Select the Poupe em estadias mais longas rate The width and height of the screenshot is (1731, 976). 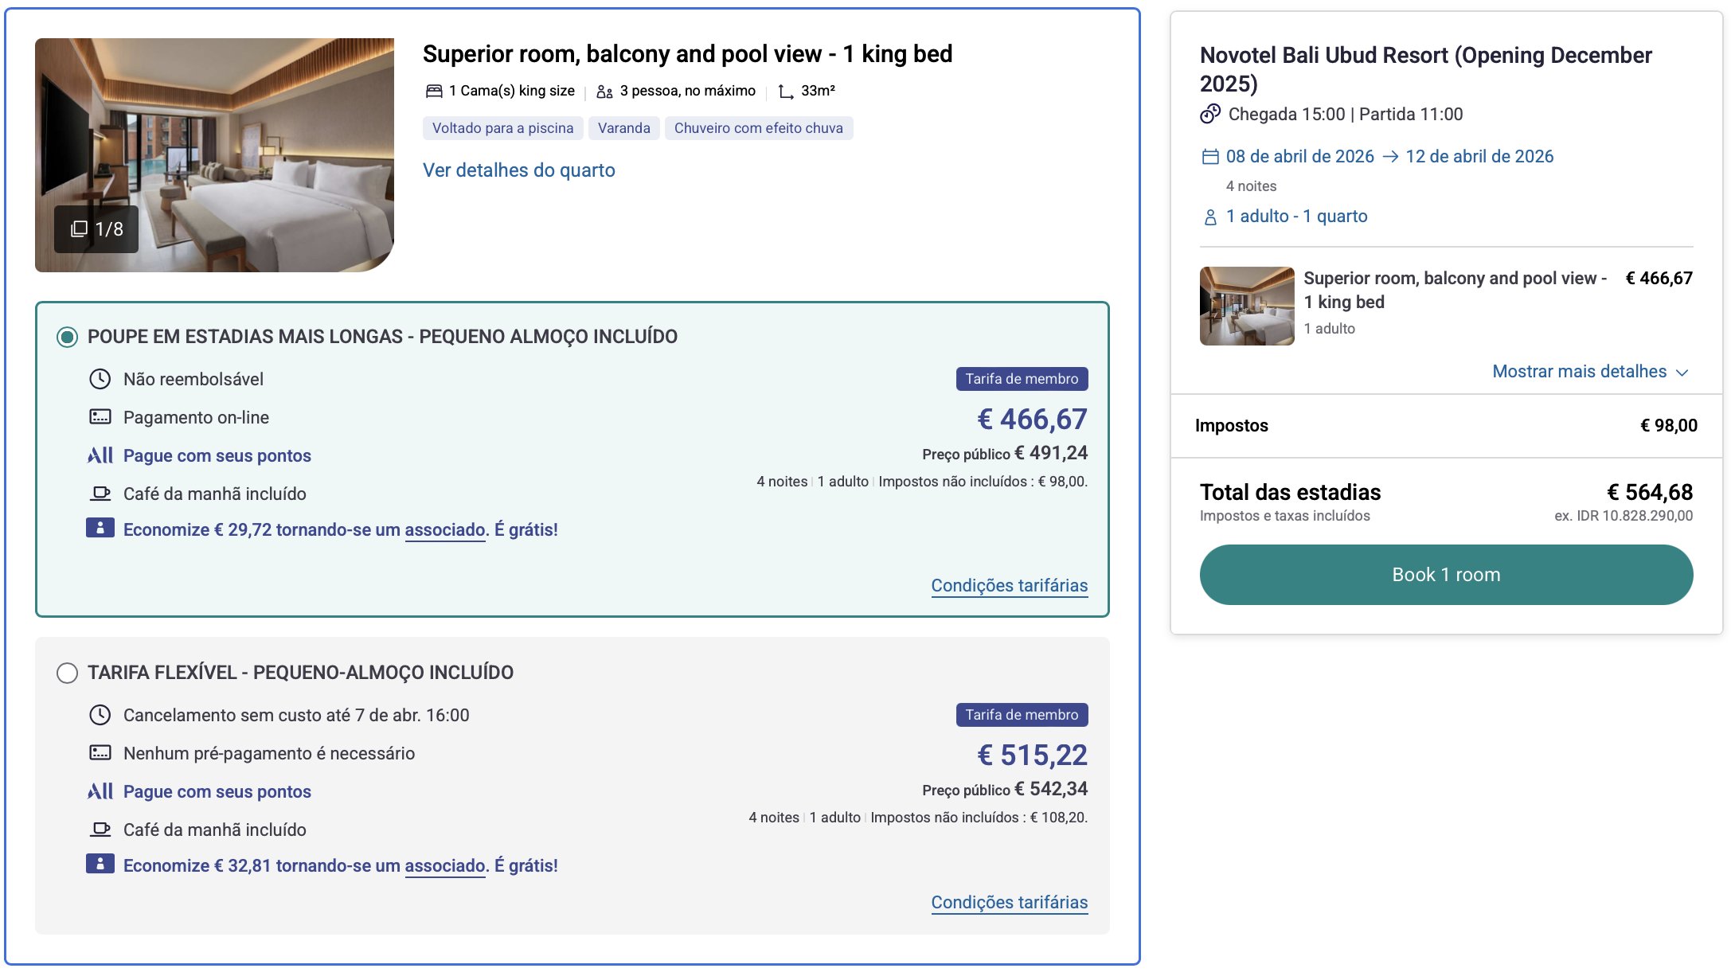(68, 338)
